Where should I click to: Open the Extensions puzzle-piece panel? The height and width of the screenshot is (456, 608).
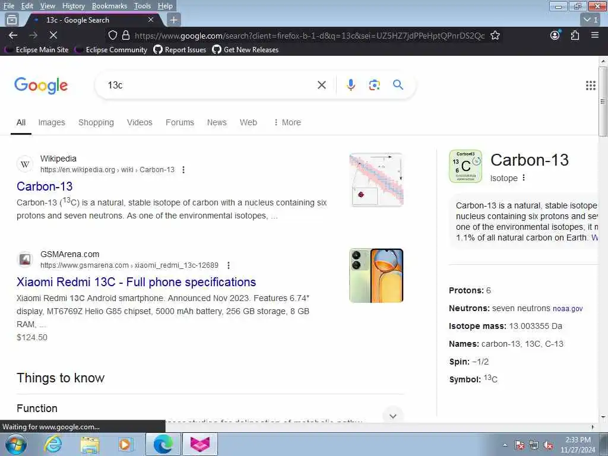pyautogui.click(x=575, y=35)
